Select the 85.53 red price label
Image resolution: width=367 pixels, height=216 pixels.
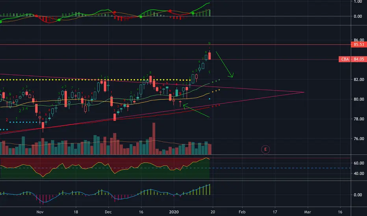[359, 44]
